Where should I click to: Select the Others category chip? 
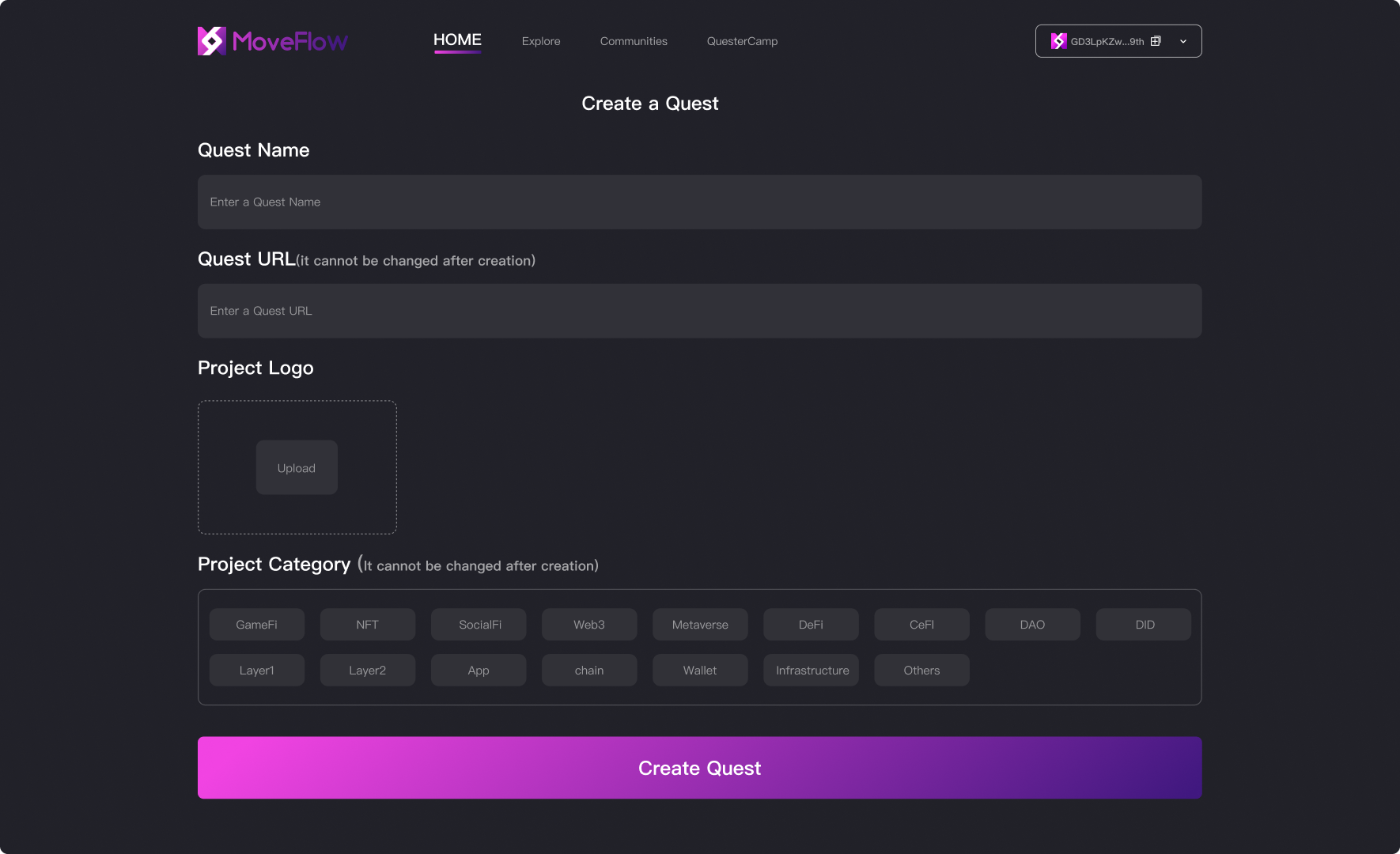click(x=921, y=671)
